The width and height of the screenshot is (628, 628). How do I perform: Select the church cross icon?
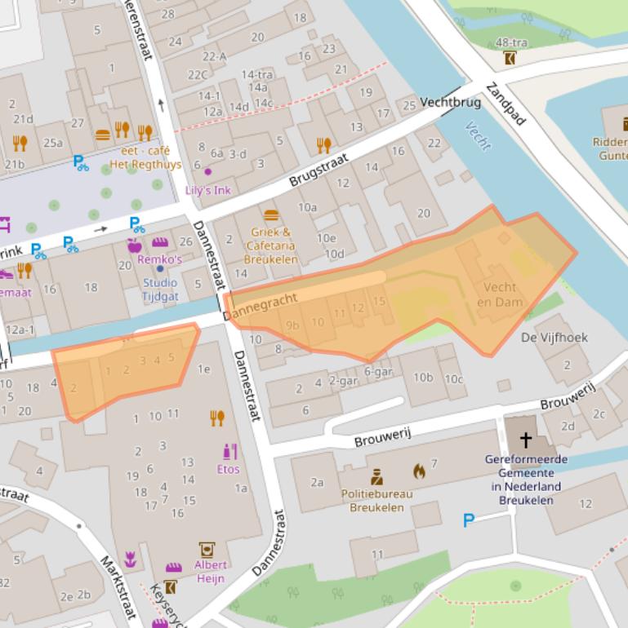pos(526,440)
